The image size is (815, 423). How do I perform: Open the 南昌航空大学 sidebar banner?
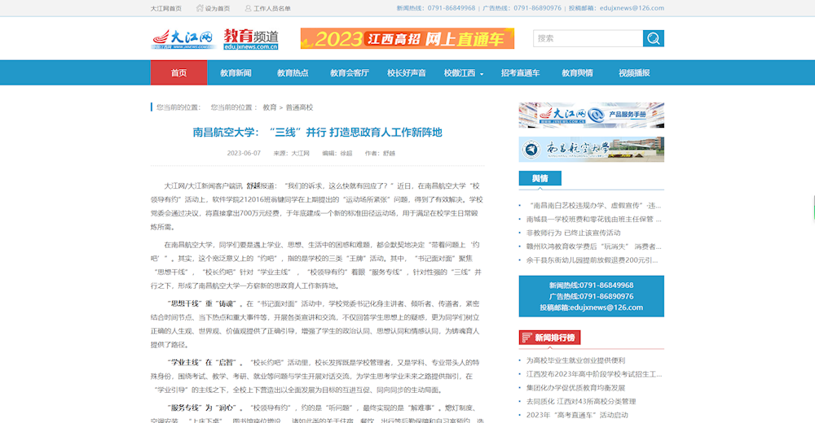(x=591, y=149)
